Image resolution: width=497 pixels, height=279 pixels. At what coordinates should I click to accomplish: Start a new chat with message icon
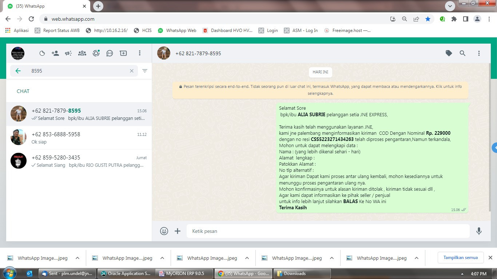point(110,53)
